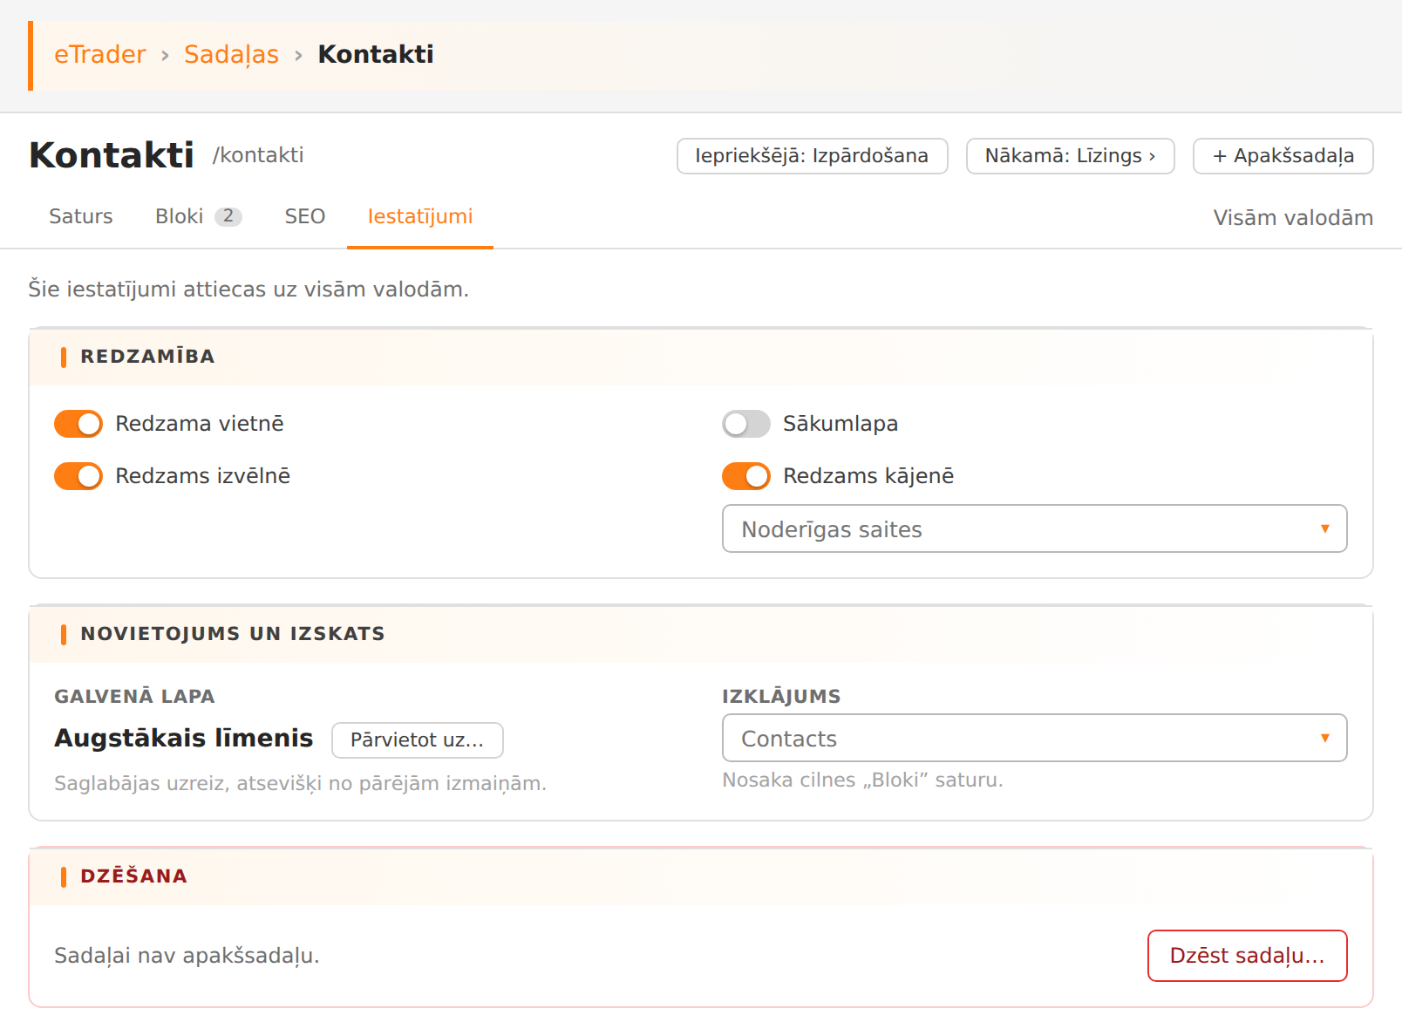Screen dimensions: 1402x1036
Task: Go to previous section Izpārdošana
Action: pos(813,156)
